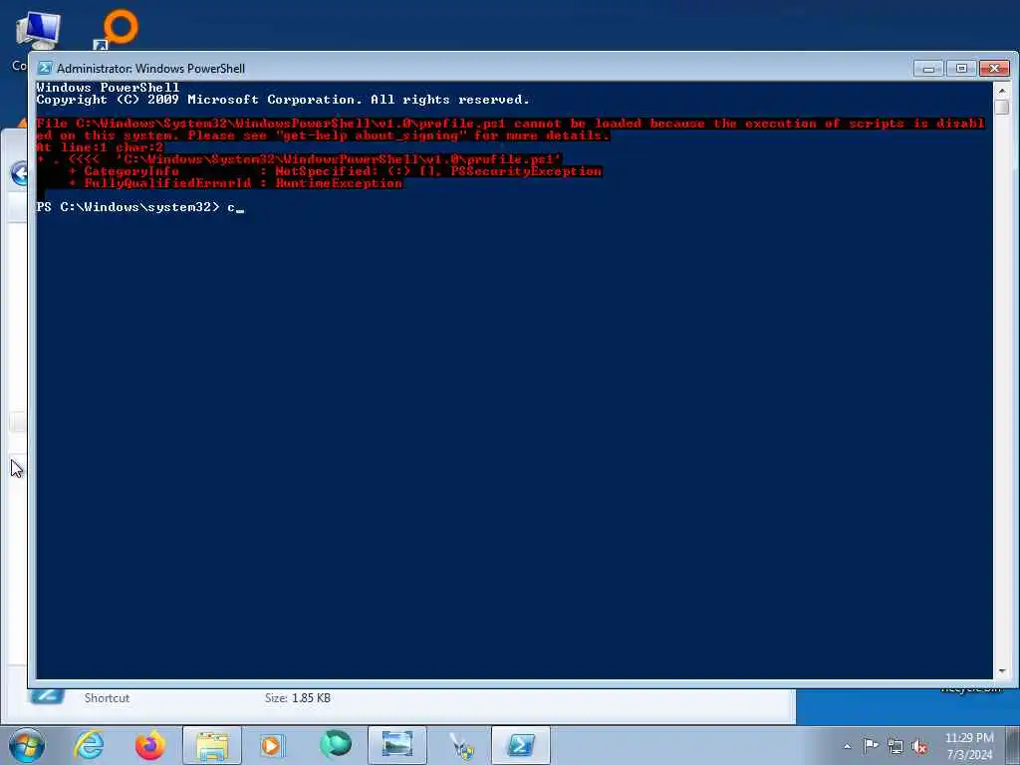
Task: Click the 'Size: 1.85 KB' detail text
Action: 297,698
